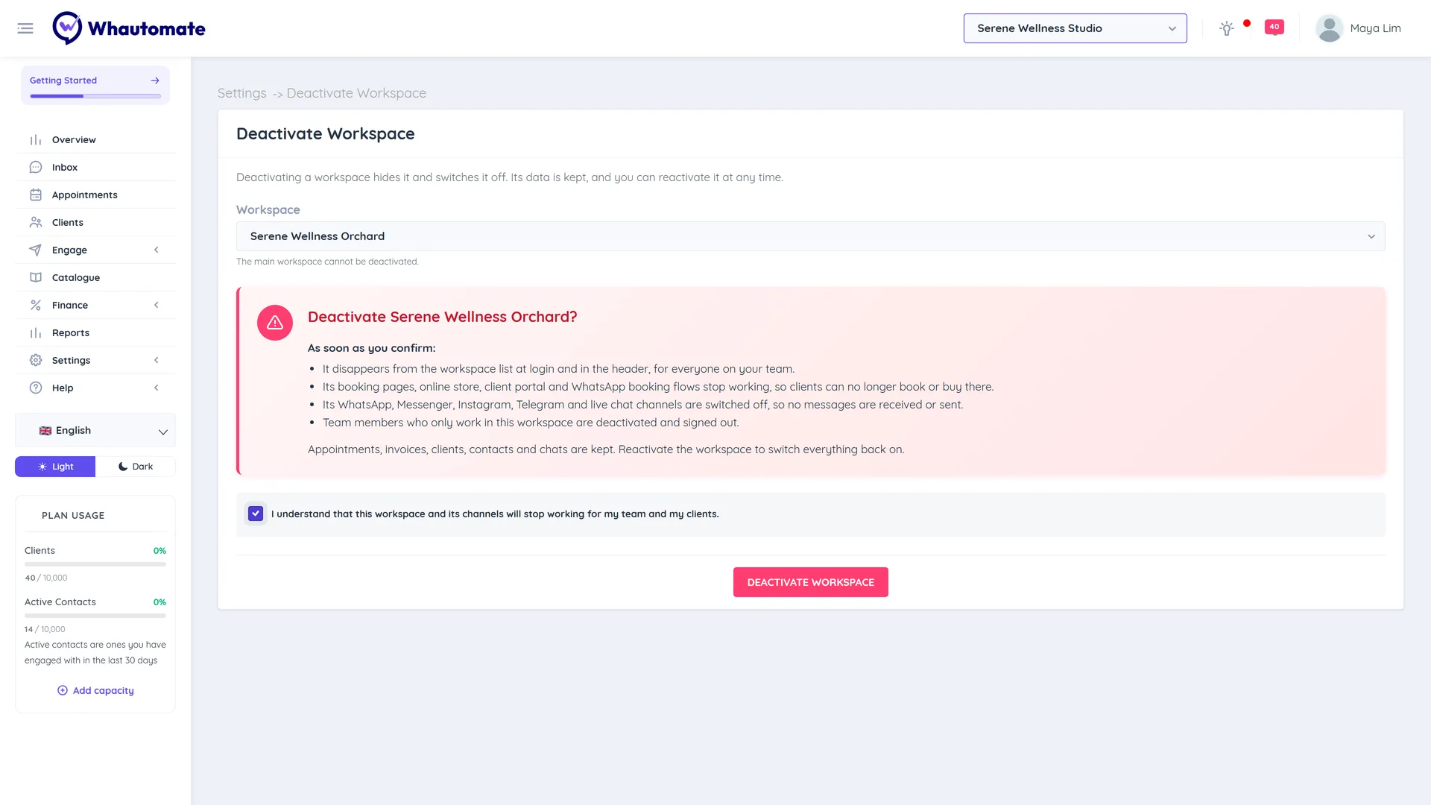Click the Settings breadcrumb link
Viewport: 1431px width, 805px height.
click(241, 93)
